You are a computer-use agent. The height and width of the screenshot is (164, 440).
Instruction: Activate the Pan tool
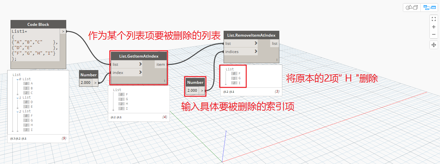tap(433, 45)
